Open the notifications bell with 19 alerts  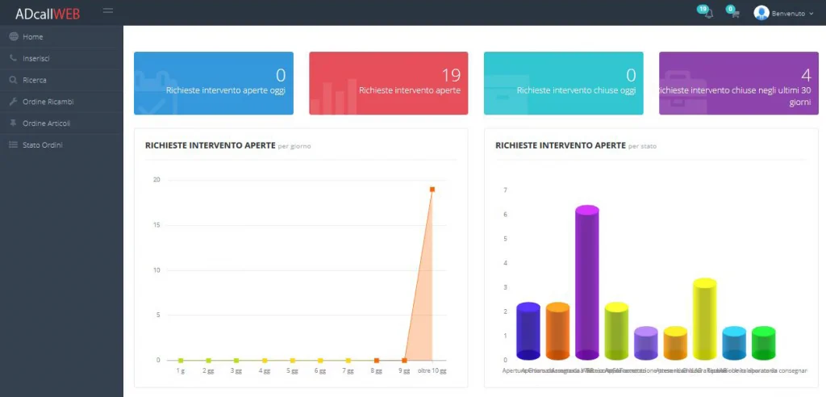pyautogui.click(x=708, y=13)
